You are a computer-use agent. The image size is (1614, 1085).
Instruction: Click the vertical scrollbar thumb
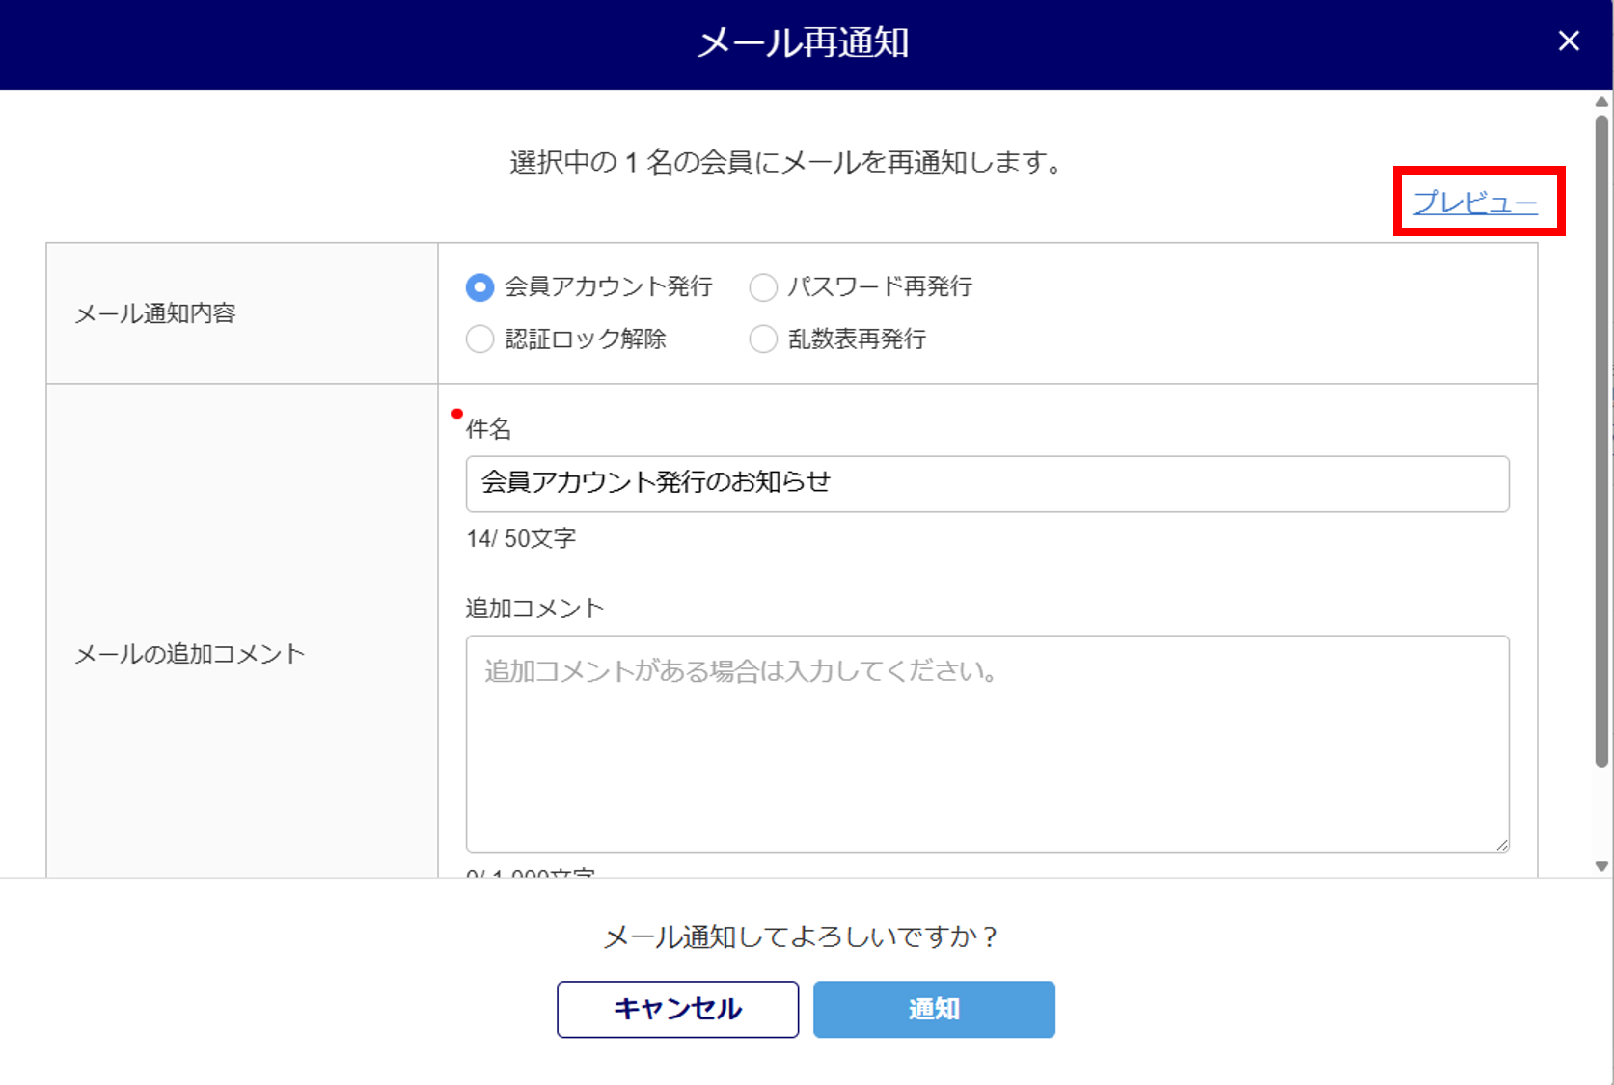coord(1601,434)
